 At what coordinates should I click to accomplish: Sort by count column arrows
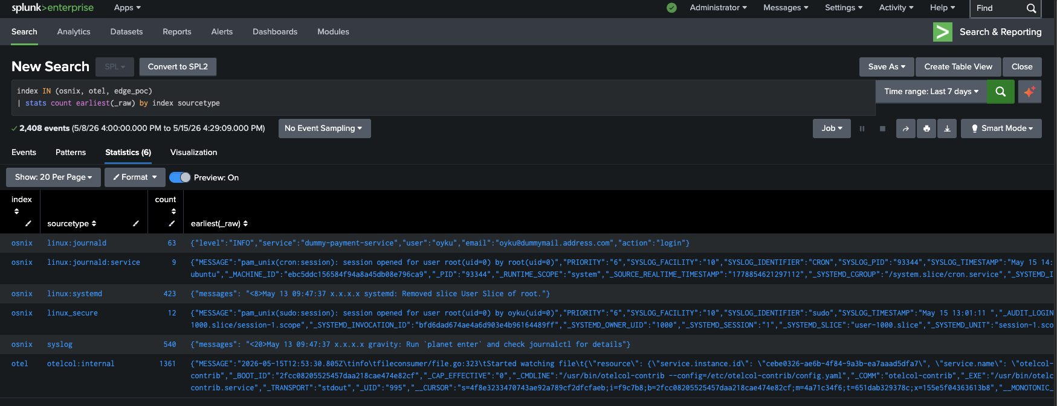173,211
